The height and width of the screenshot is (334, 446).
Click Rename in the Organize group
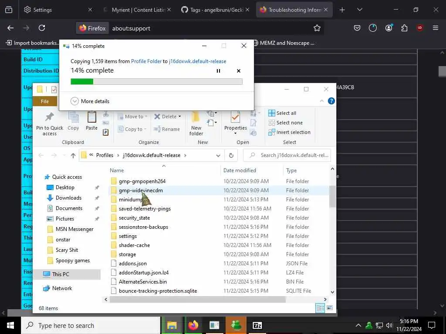pyautogui.click(x=167, y=129)
